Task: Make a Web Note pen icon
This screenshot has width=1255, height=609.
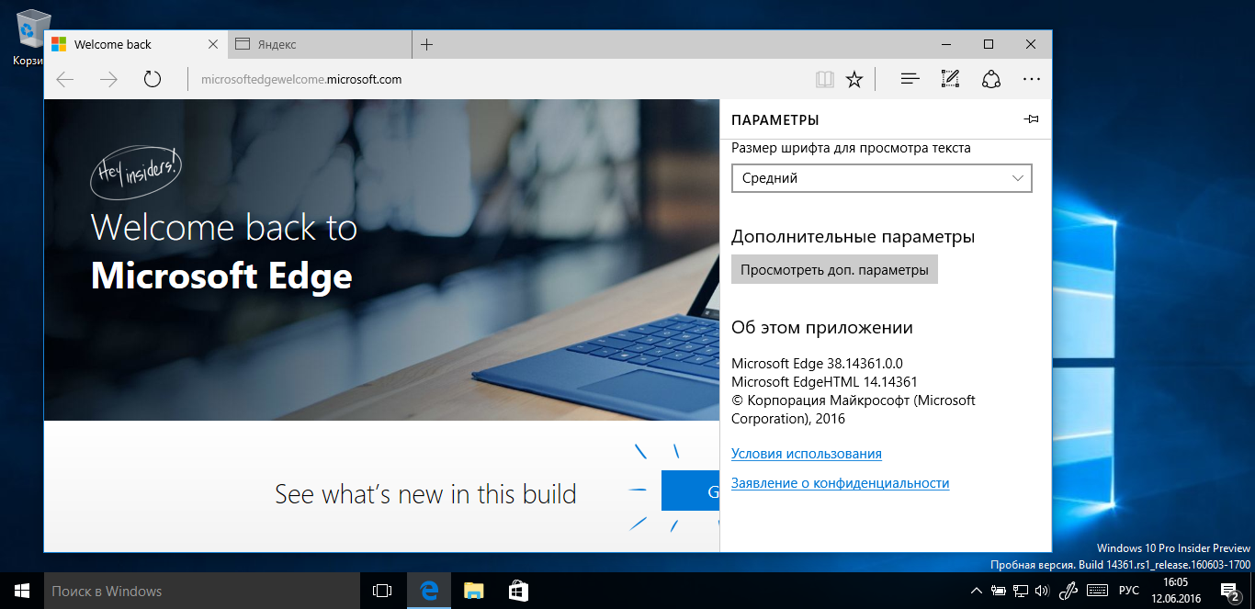Action: [951, 80]
